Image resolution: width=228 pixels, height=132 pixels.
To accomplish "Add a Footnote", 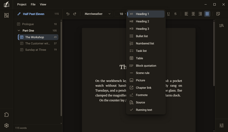I will (146, 95).
